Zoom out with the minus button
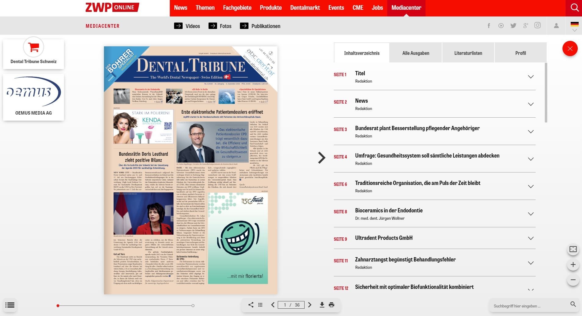This screenshot has width=582, height=316. 573,280
